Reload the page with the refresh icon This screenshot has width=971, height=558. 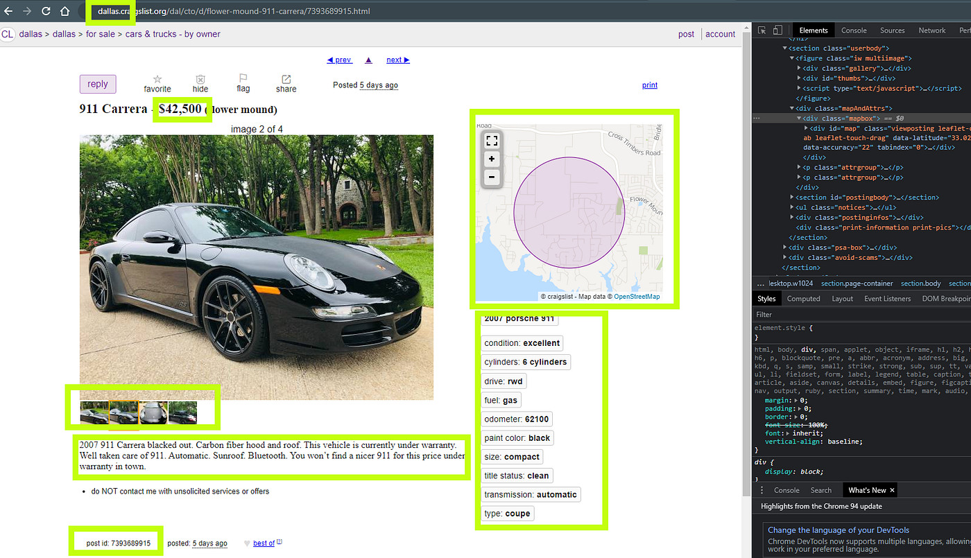tap(46, 11)
